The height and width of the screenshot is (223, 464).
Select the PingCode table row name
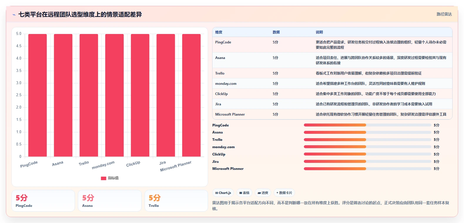point(223,42)
